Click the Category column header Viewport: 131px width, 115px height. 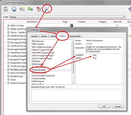(x=103, y=22)
